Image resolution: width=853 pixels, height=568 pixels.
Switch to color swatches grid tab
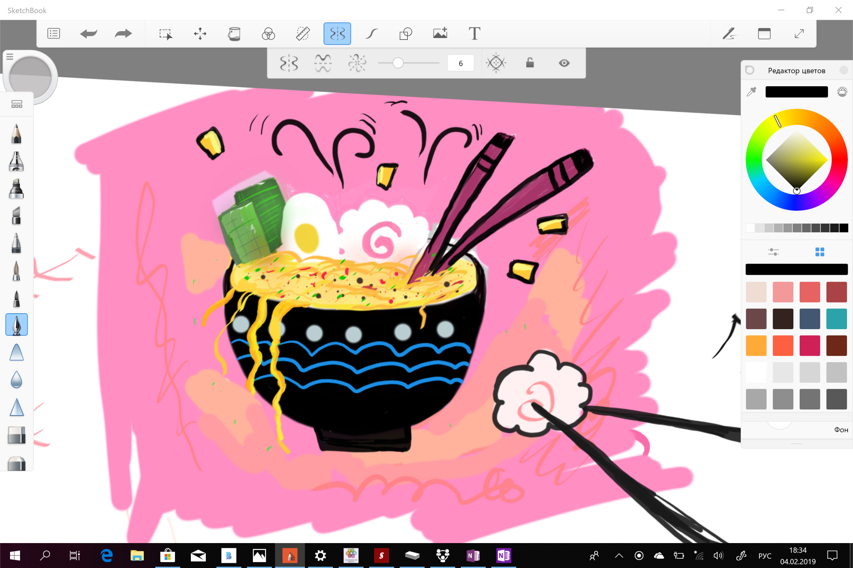(820, 252)
